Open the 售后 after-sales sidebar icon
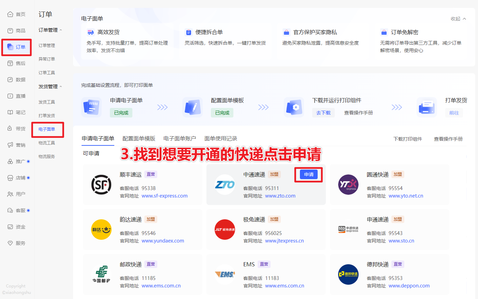The height and width of the screenshot is (299, 478). pos(10,63)
